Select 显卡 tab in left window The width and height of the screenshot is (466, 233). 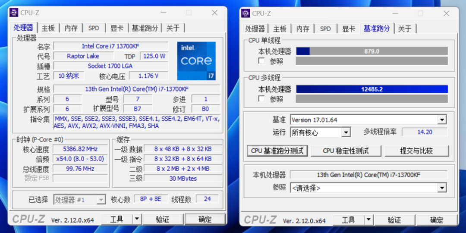(117, 28)
